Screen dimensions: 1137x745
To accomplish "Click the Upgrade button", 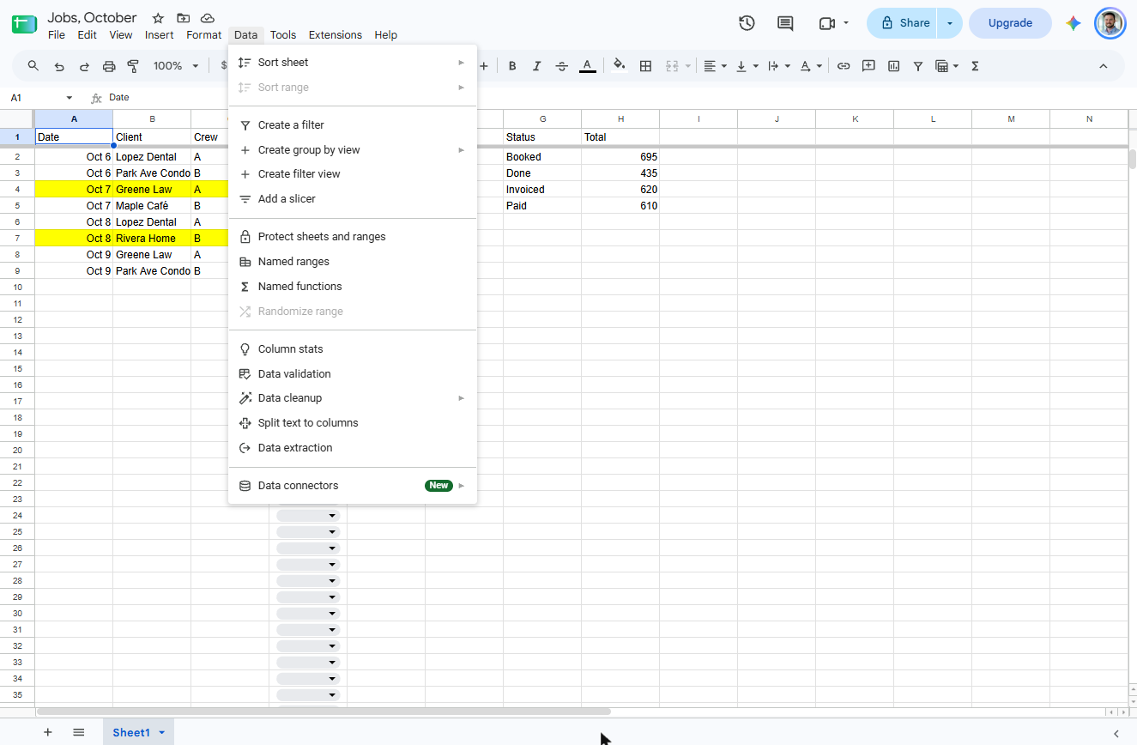I will (1010, 23).
